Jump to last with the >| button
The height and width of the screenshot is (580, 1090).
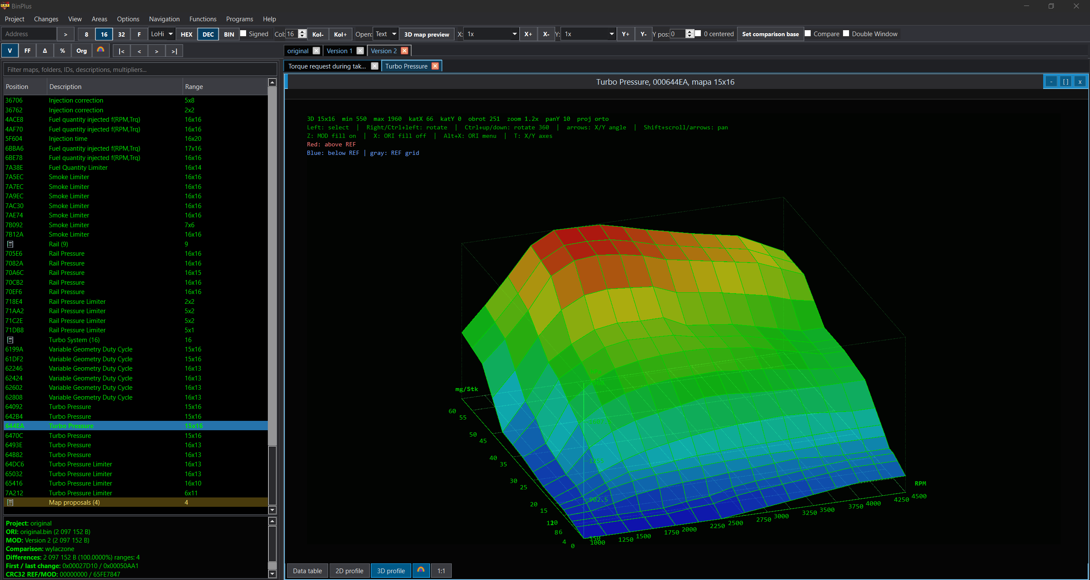174,51
